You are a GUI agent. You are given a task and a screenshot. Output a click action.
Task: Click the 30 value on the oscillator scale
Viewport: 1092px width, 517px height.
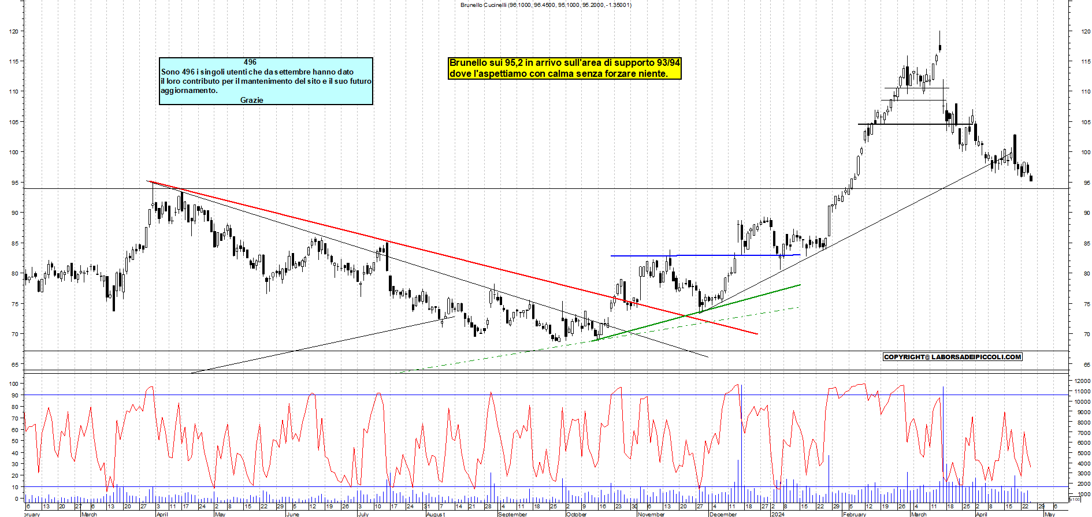[x=15, y=464]
